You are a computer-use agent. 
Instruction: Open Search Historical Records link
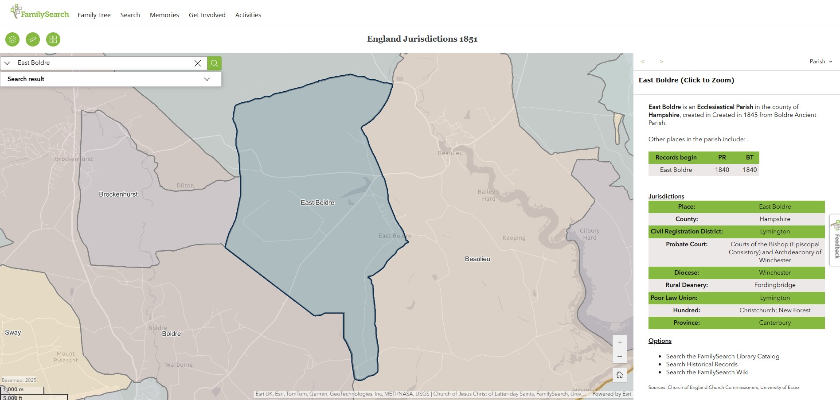702,364
